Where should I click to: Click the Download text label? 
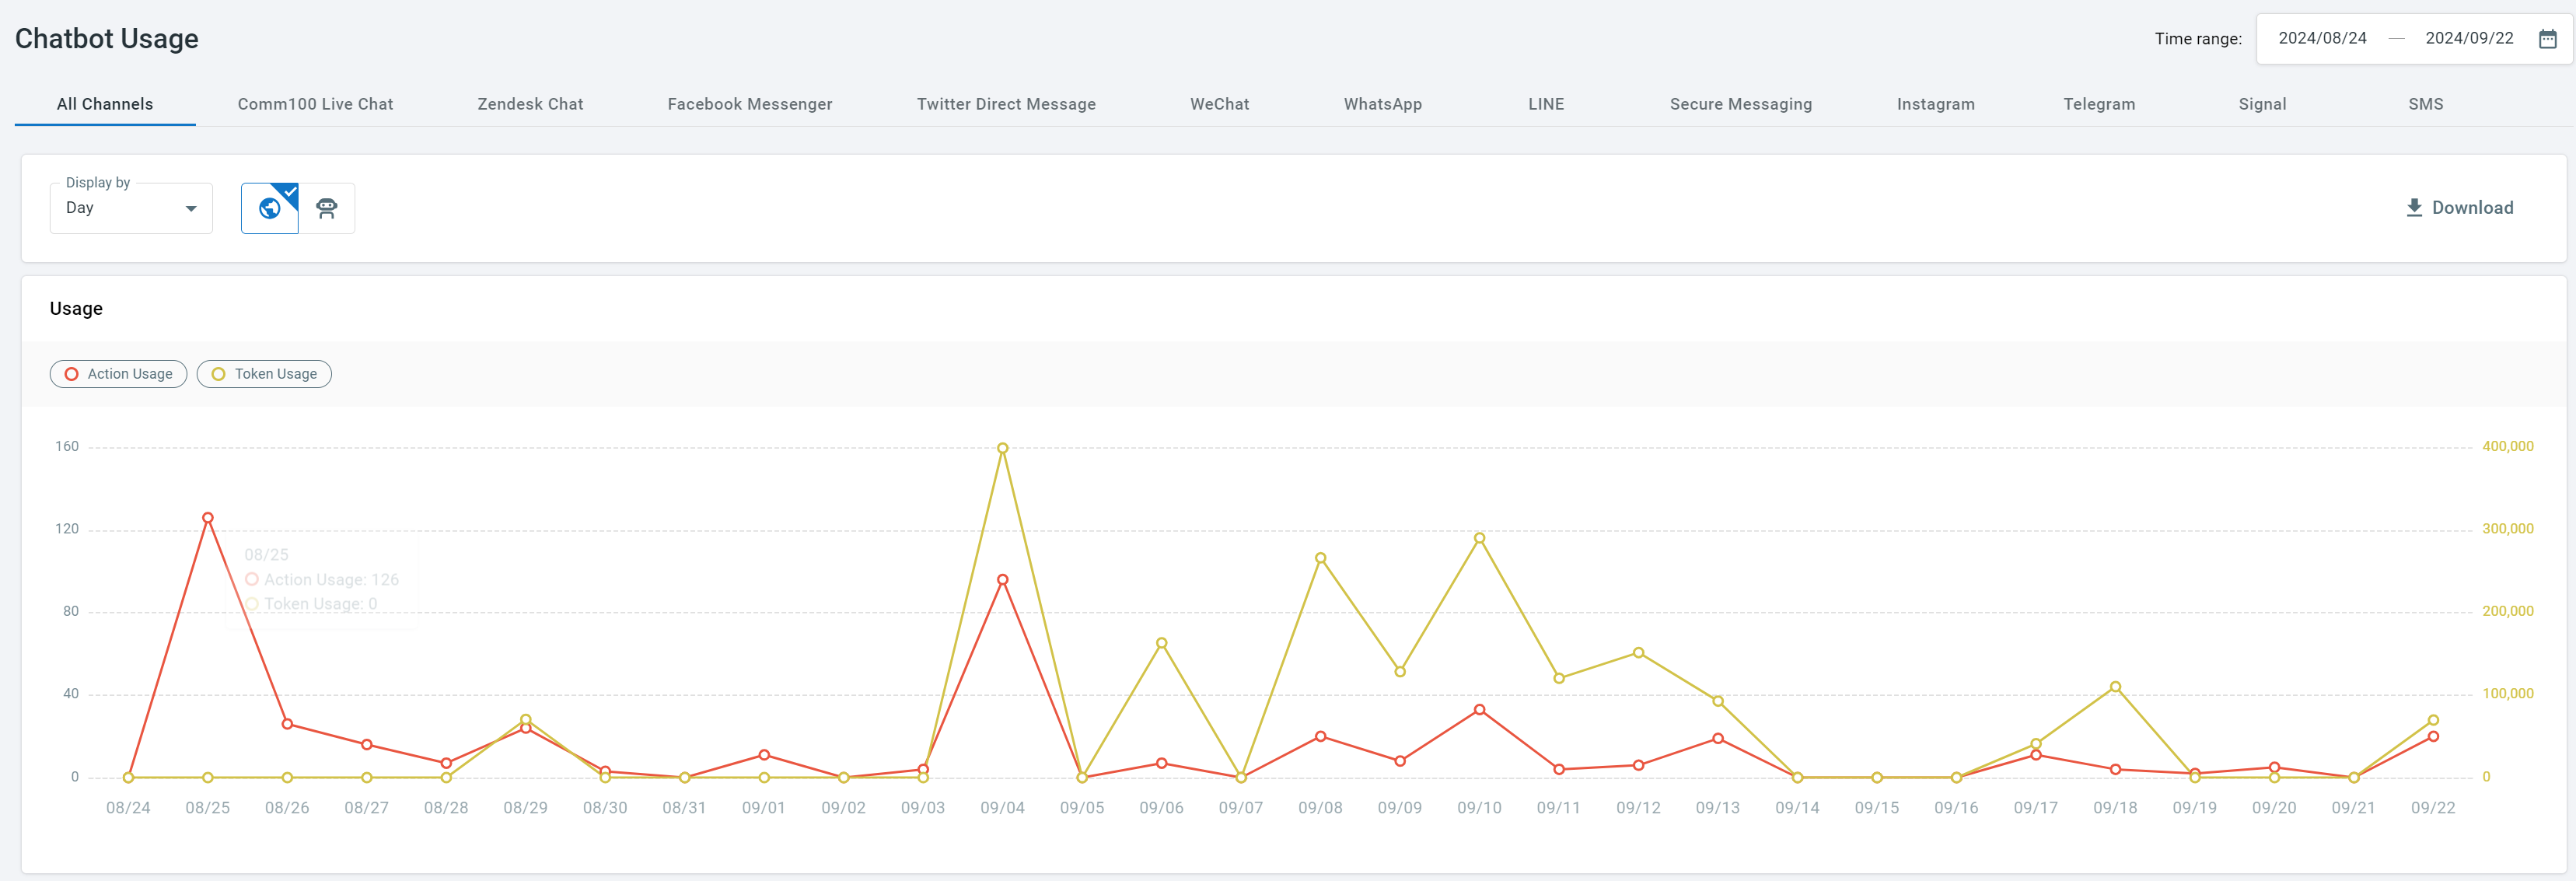(2472, 208)
